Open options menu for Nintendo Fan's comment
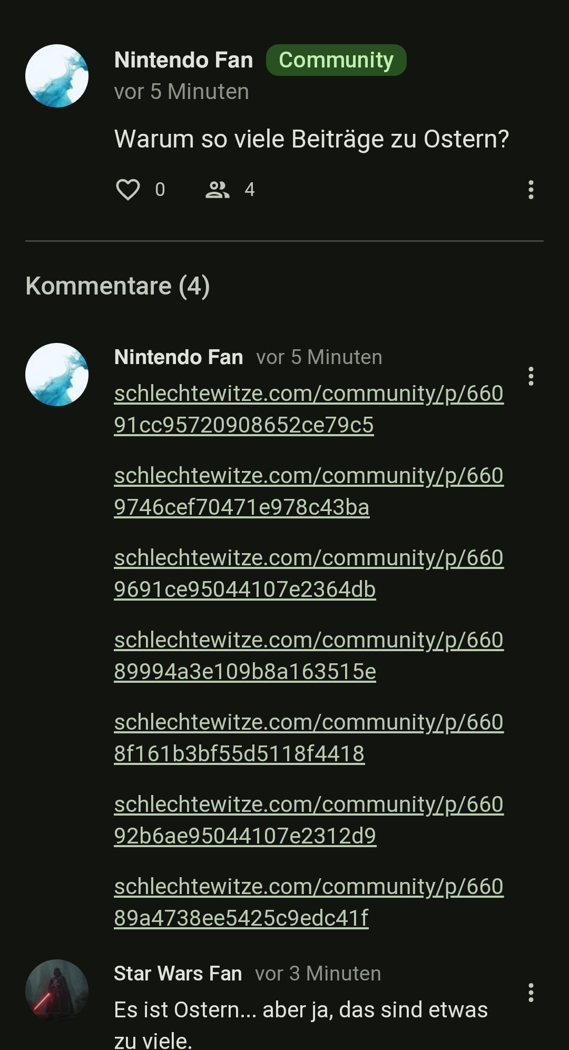 pyautogui.click(x=531, y=376)
